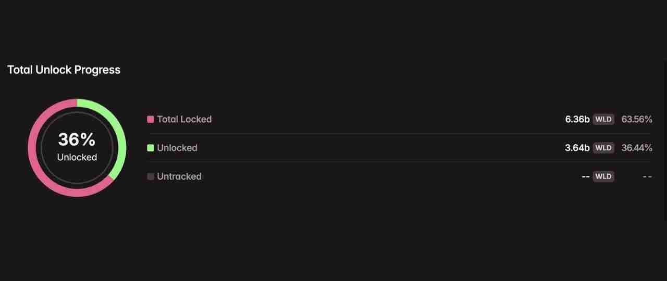Click the 36.44% unlocked percentage
The height and width of the screenshot is (281, 667).
click(636, 148)
